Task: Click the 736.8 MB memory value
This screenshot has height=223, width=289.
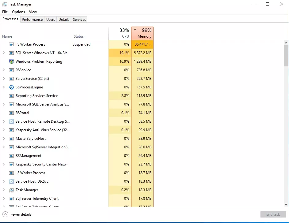Action: (x=144, y=70)
